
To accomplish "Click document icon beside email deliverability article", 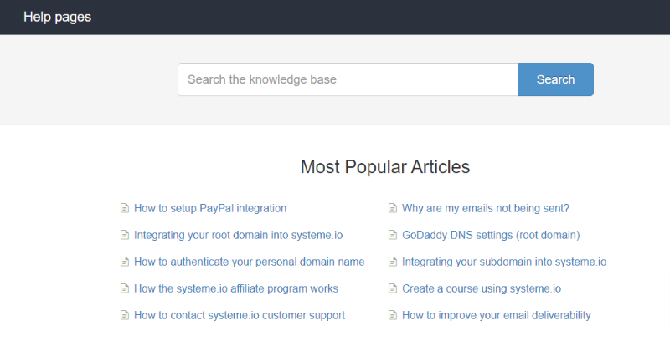I will coord(392,315).
